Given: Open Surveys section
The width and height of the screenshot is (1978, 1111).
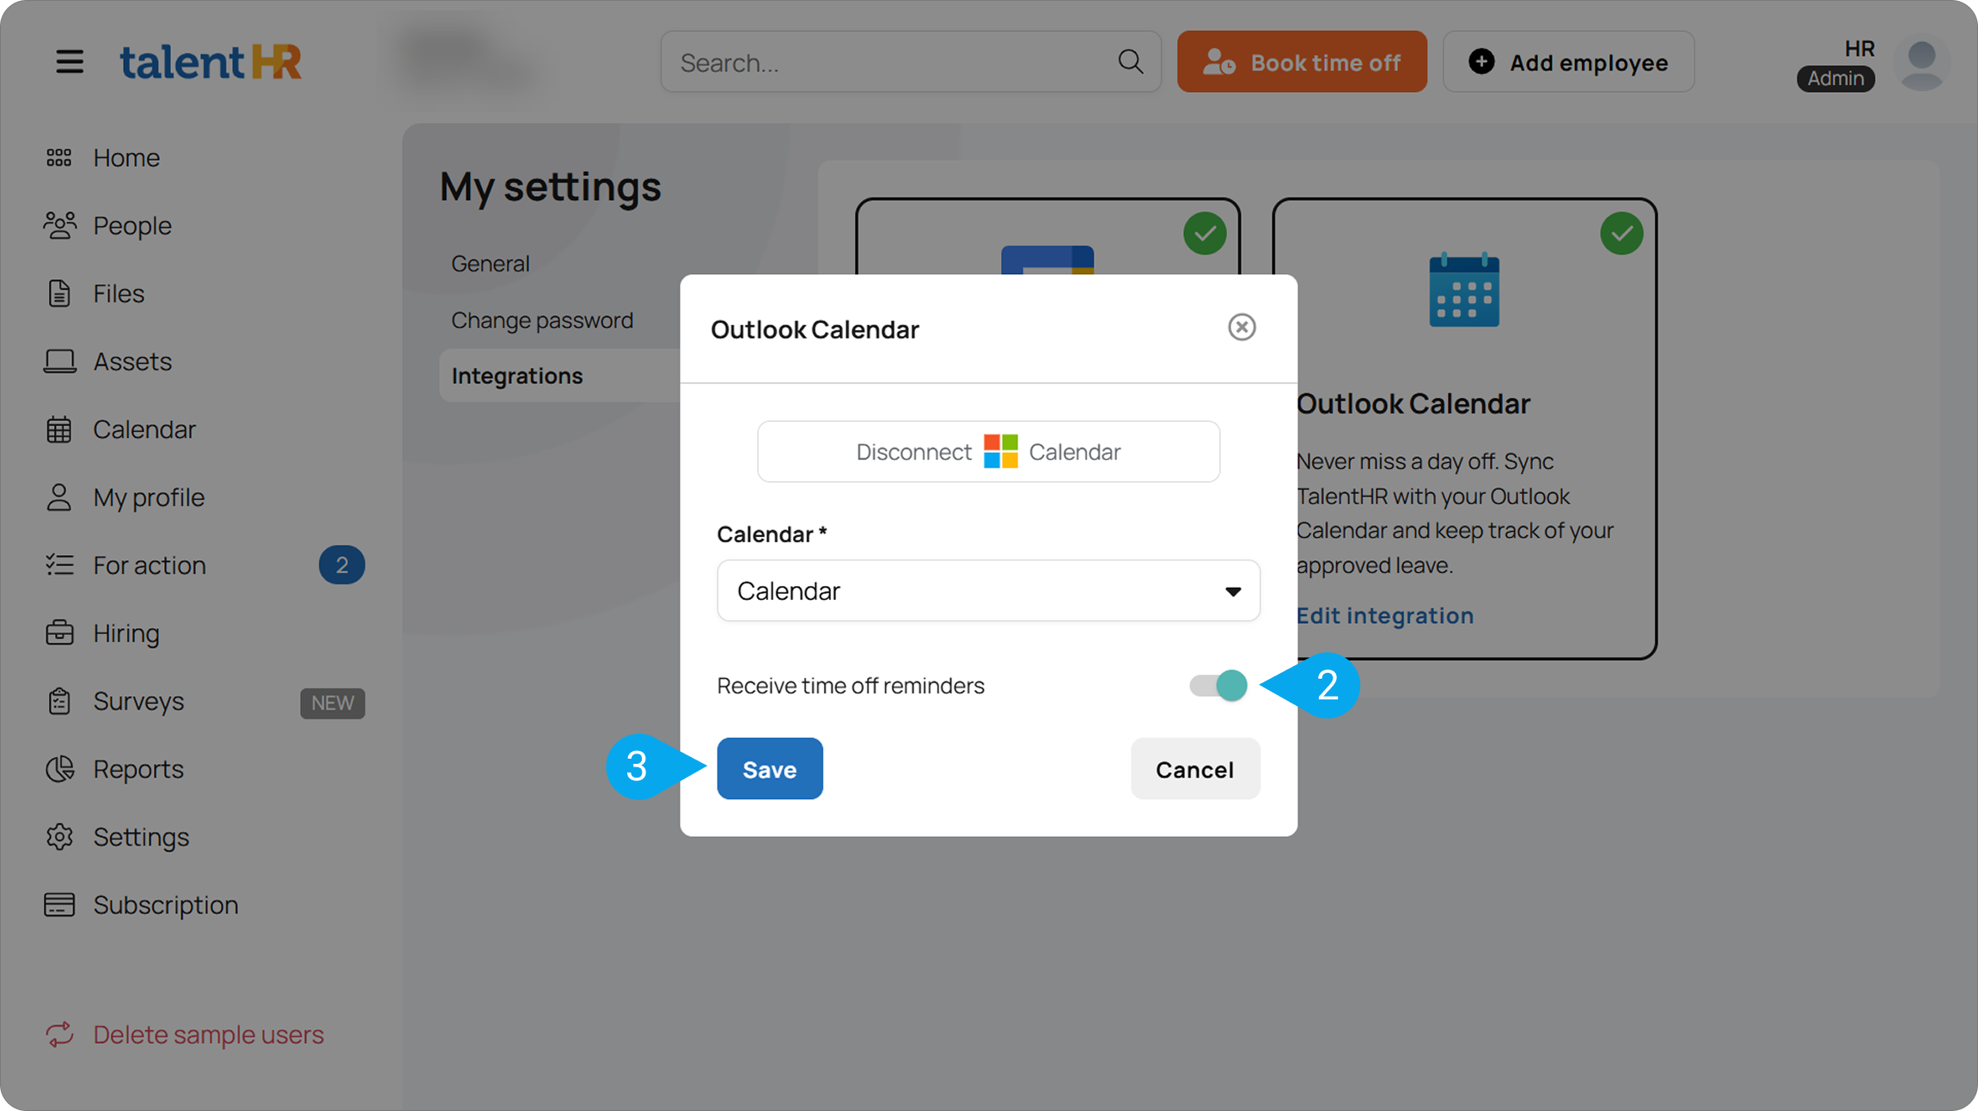Looking at the screenshot, I should tap(138, 700).
